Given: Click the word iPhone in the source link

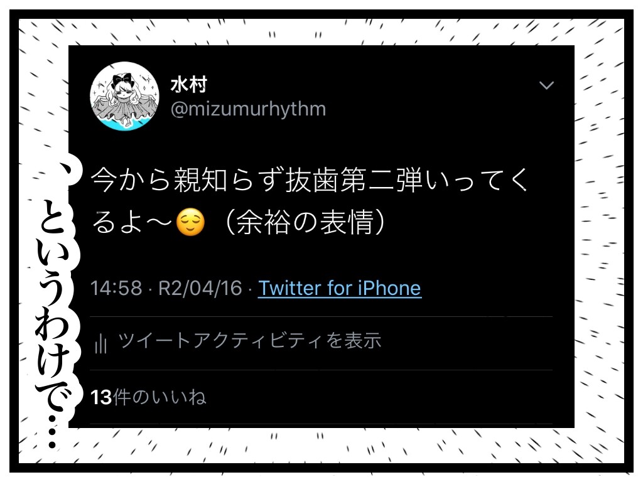Looking at the screenshot, I should click(x=389, y=288).
